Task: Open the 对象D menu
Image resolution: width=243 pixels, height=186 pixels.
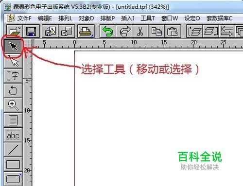Action: (87, 18)
